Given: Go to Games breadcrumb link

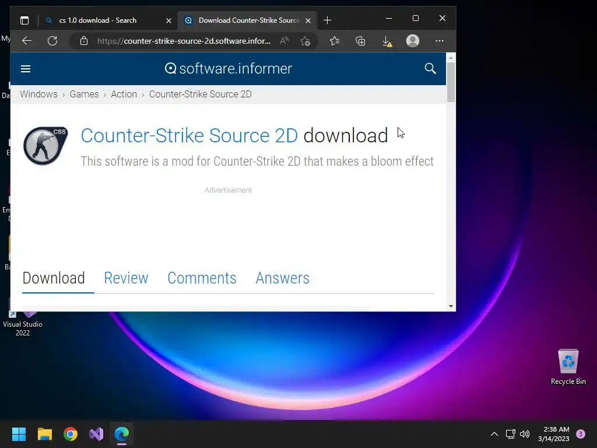Looking at the screenshot, I should coord(84,94).
